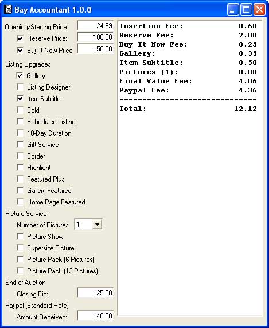Check Picture Pack (6 Pictures)
This screenshot has width=269, height=328.
pos(20,260)
